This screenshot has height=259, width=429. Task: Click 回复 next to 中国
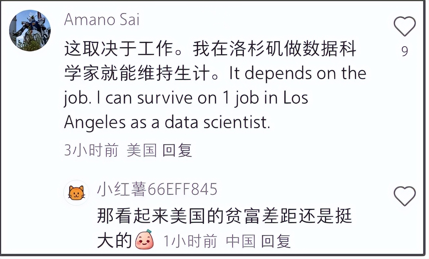point(276,241)
